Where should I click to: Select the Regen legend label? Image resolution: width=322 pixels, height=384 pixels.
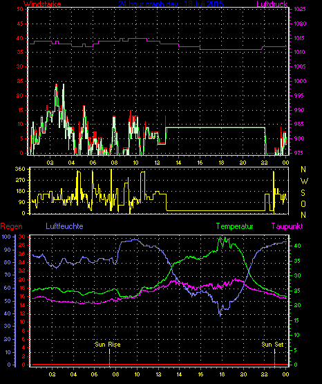[x=11, y=226]
